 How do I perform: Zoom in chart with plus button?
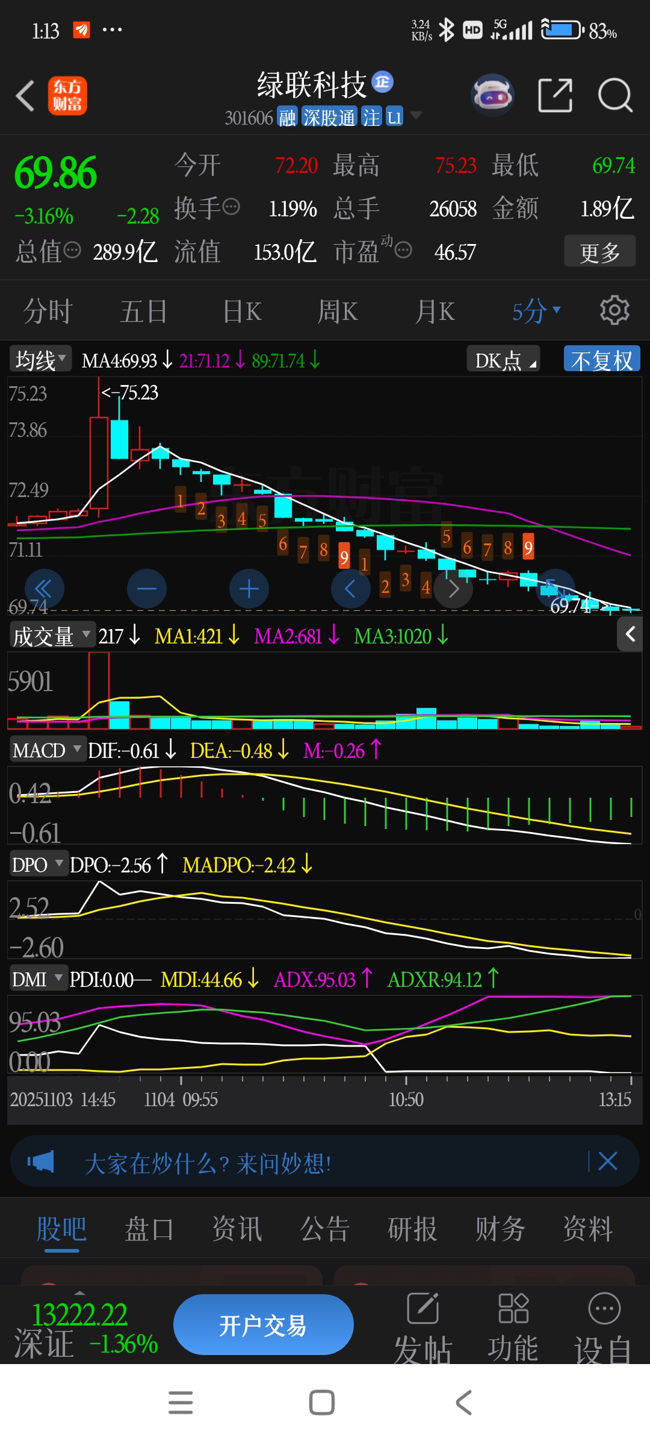[249, 589]
